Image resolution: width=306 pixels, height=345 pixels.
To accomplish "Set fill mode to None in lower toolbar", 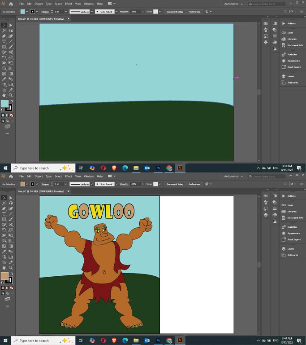I will (x=12, y=288).
